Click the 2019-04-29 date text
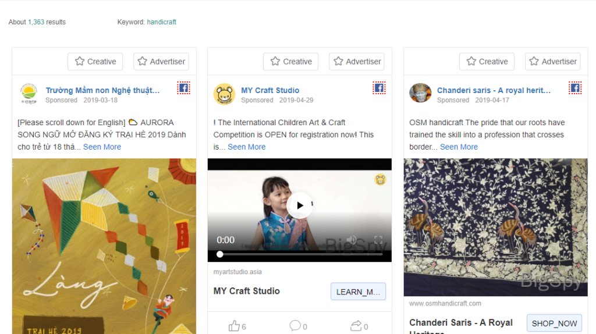The height and width of the screenshot is (334, 596). point(296,100)
